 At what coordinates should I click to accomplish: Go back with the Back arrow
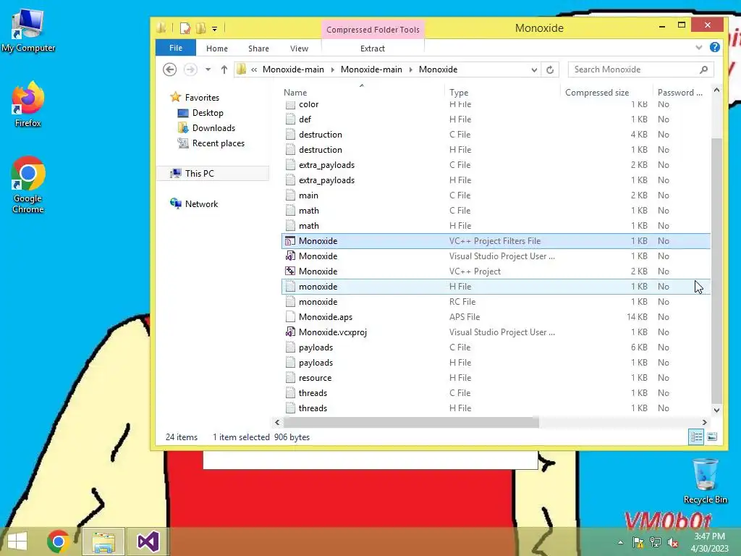(x=169, y=69)
